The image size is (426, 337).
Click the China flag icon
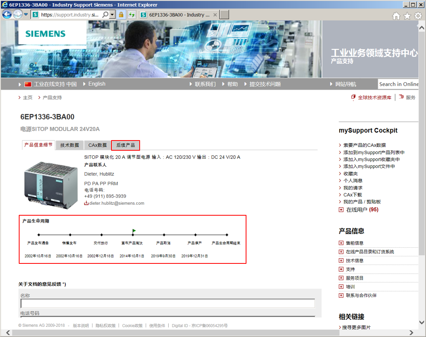(x=28, y=84)
